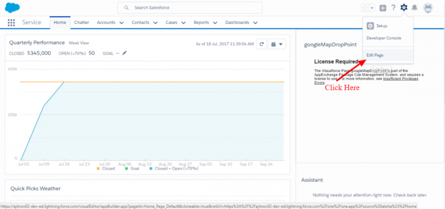Click the Setup gear icon
Viewport: 445px width, 209px height.
403,8
